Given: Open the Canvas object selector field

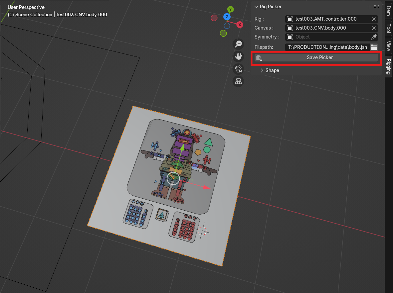Looking at the screenshot, I should [x=327, y=28].
